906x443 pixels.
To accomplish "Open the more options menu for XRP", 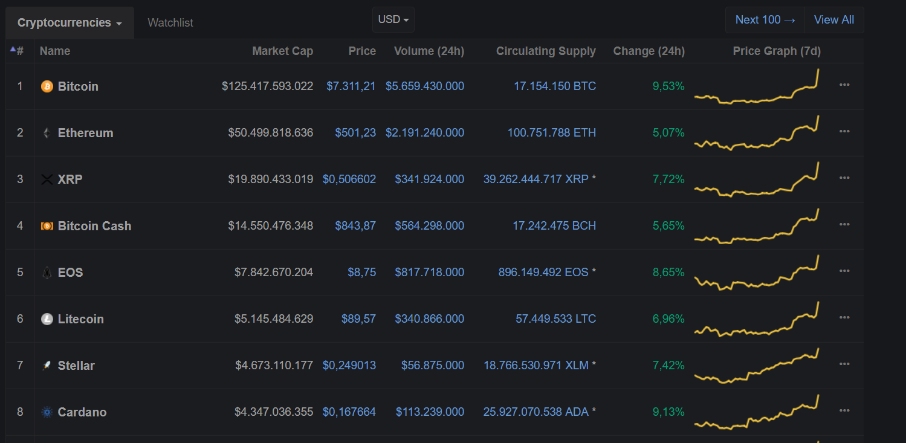I will [x=844, y=178].
